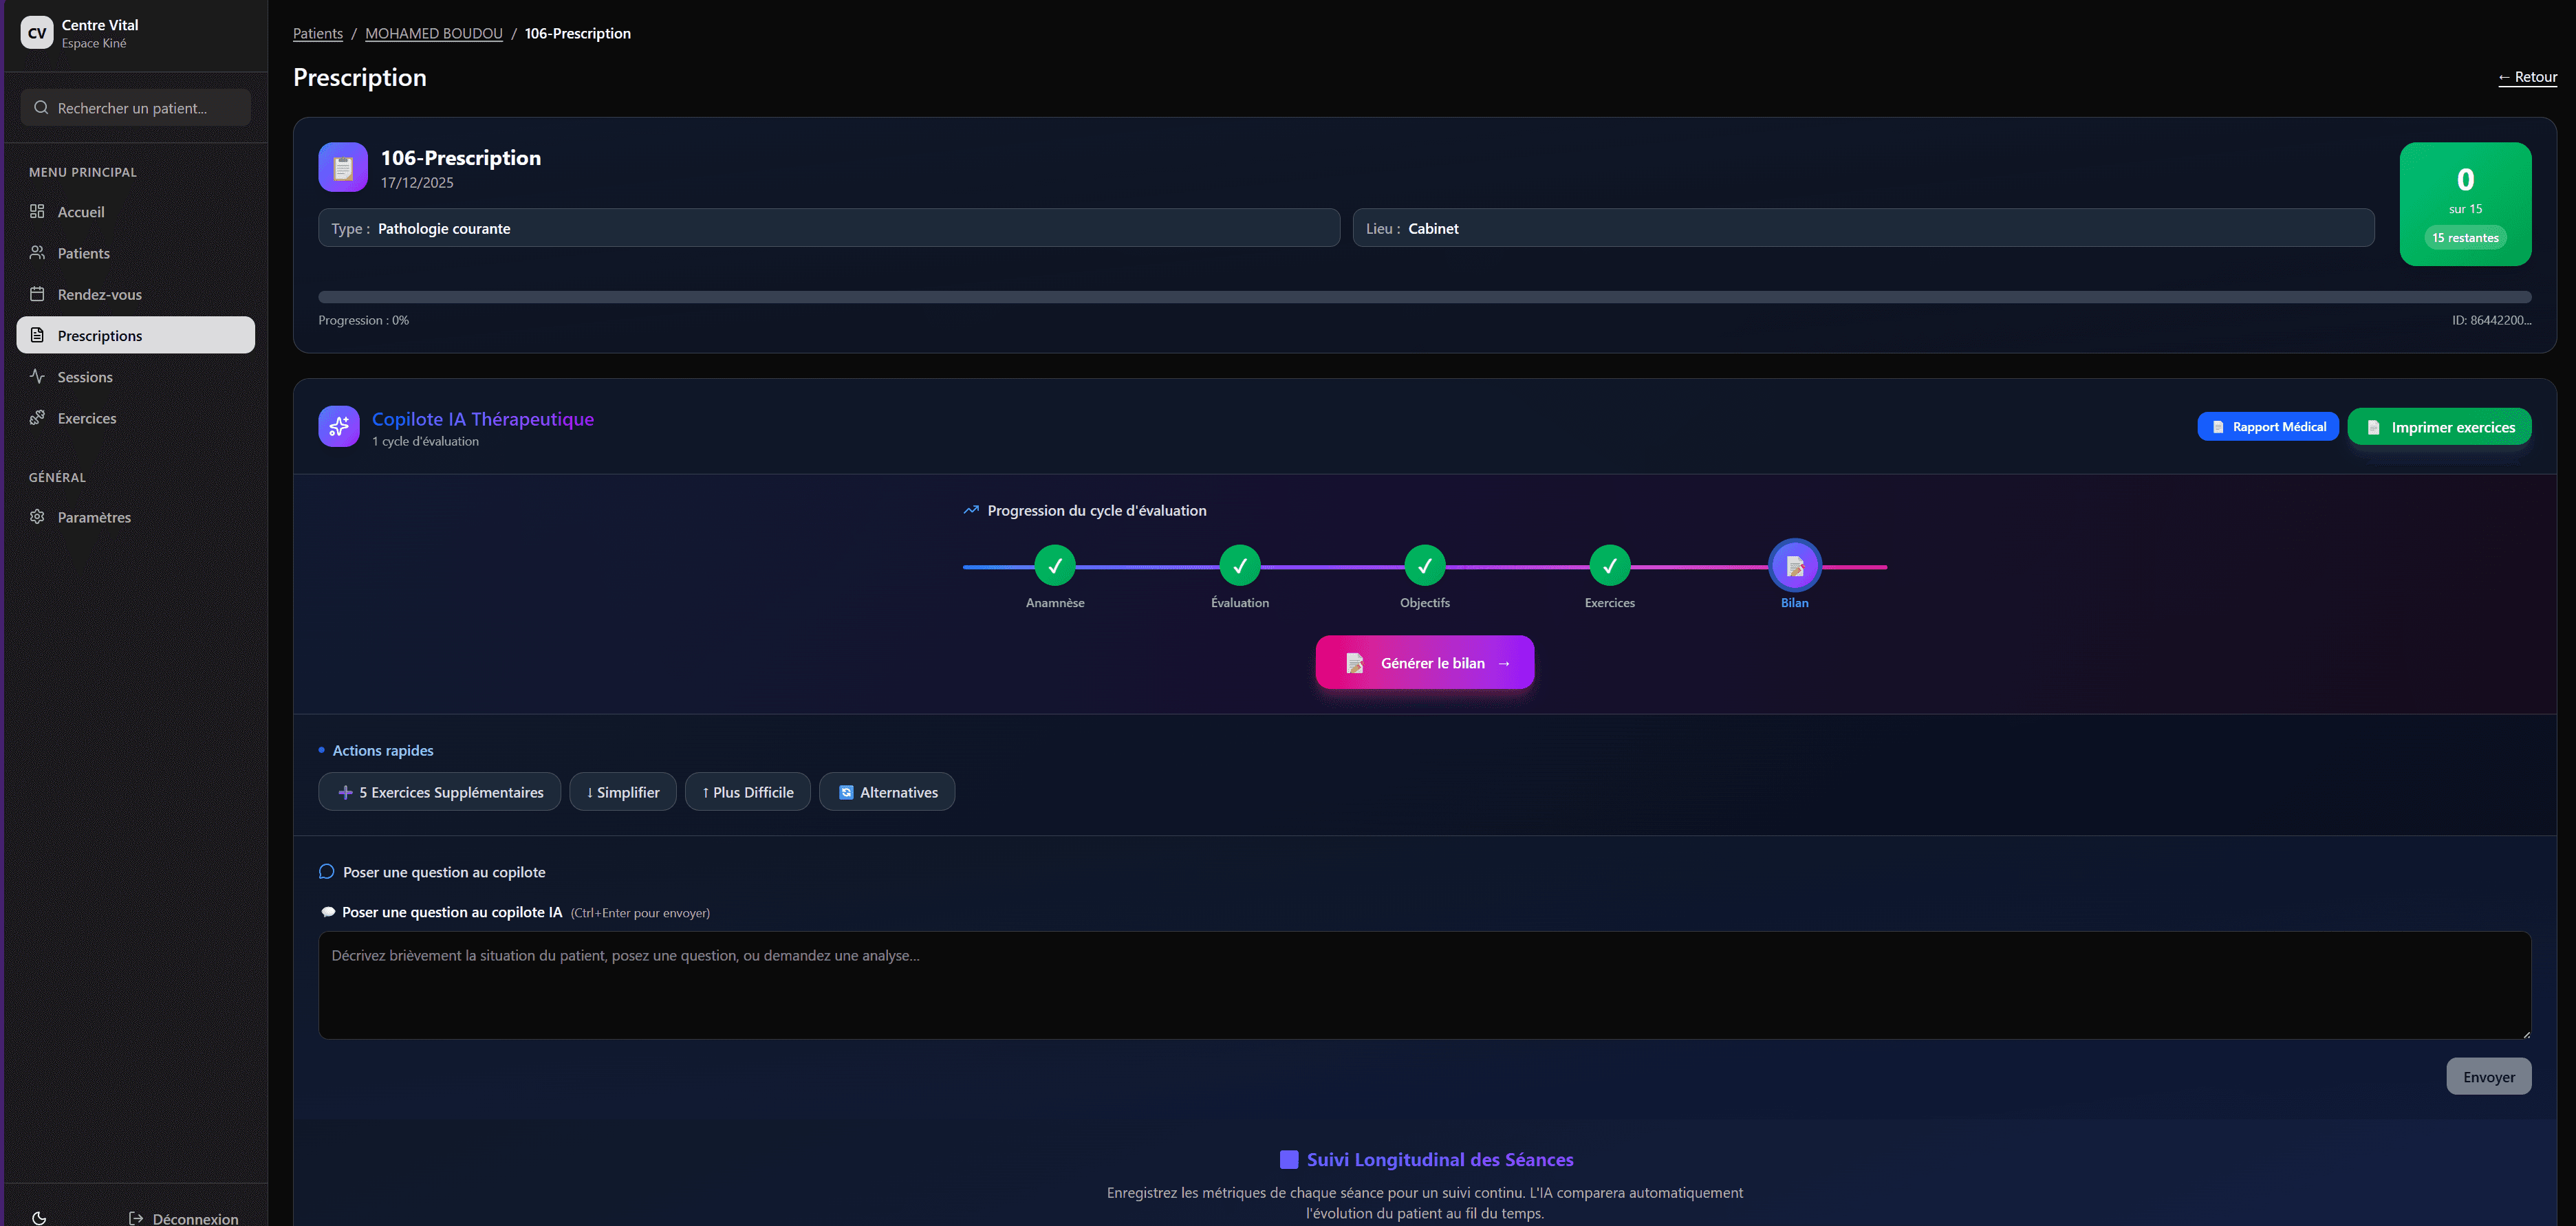
Task: Click the Objectifs checkmark step
Action: (1424, 566)
